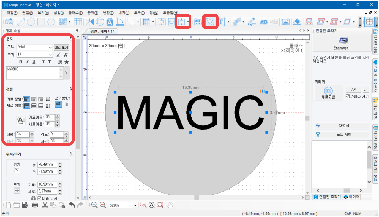Select the line drawing tool
379x217 pixels.
[x=21, y=22]
